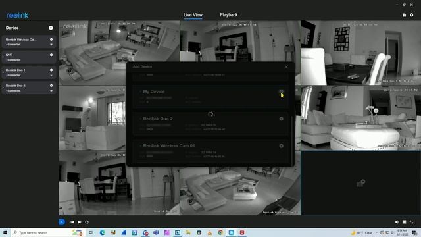Screen dimensions: 421x237
Task: Add camera to the empty bottom-right slot
Action: click(x=360, y=183)
